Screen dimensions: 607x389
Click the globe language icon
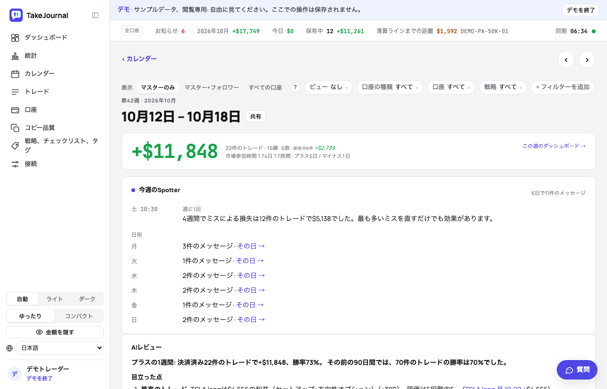point(9,348)
